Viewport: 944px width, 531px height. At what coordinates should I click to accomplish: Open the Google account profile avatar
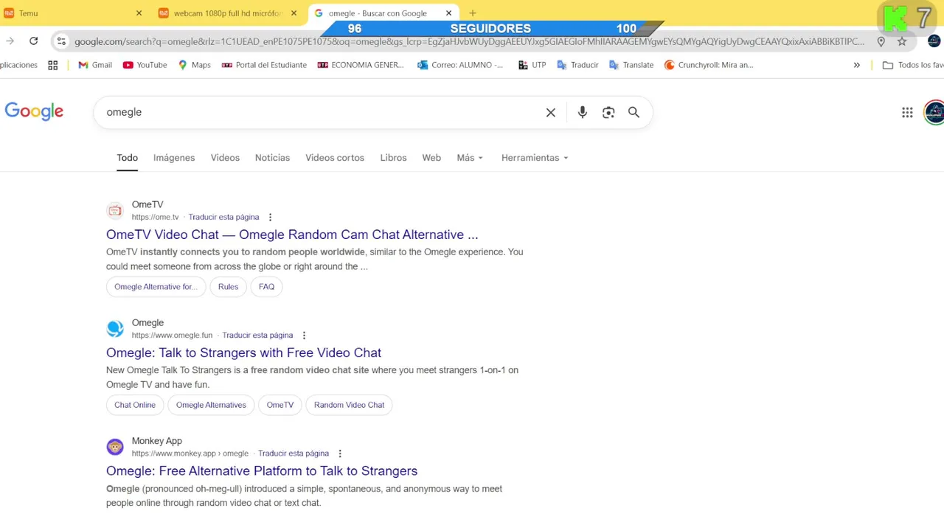coord(934,112)
